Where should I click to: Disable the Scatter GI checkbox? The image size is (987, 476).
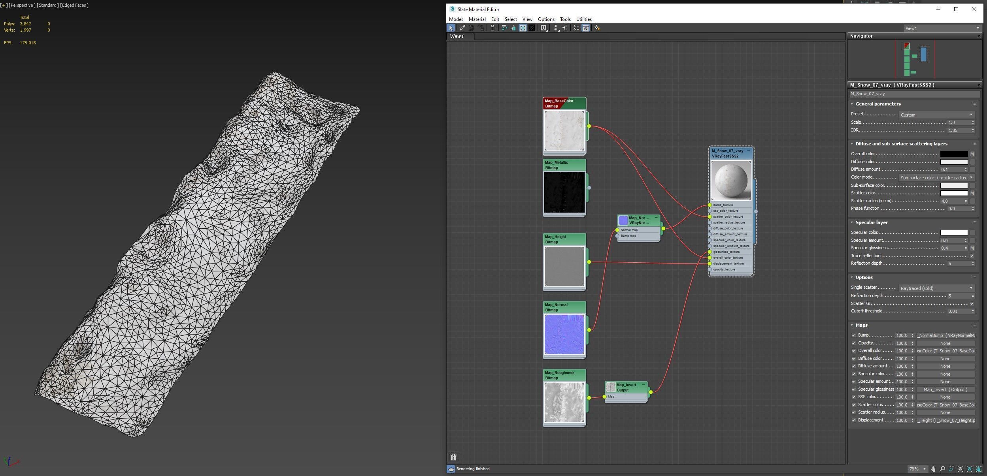[x=972, y=304]
